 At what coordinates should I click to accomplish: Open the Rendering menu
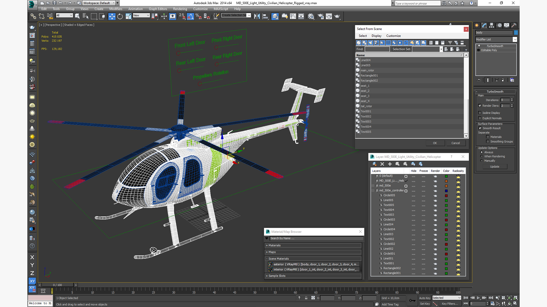(x=180, y=9)
